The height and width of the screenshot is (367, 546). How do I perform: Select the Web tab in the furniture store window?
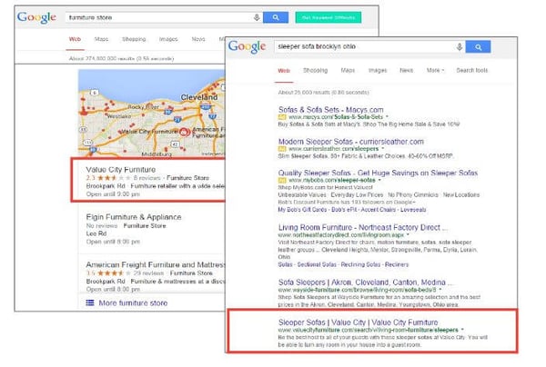click(75, 39)
